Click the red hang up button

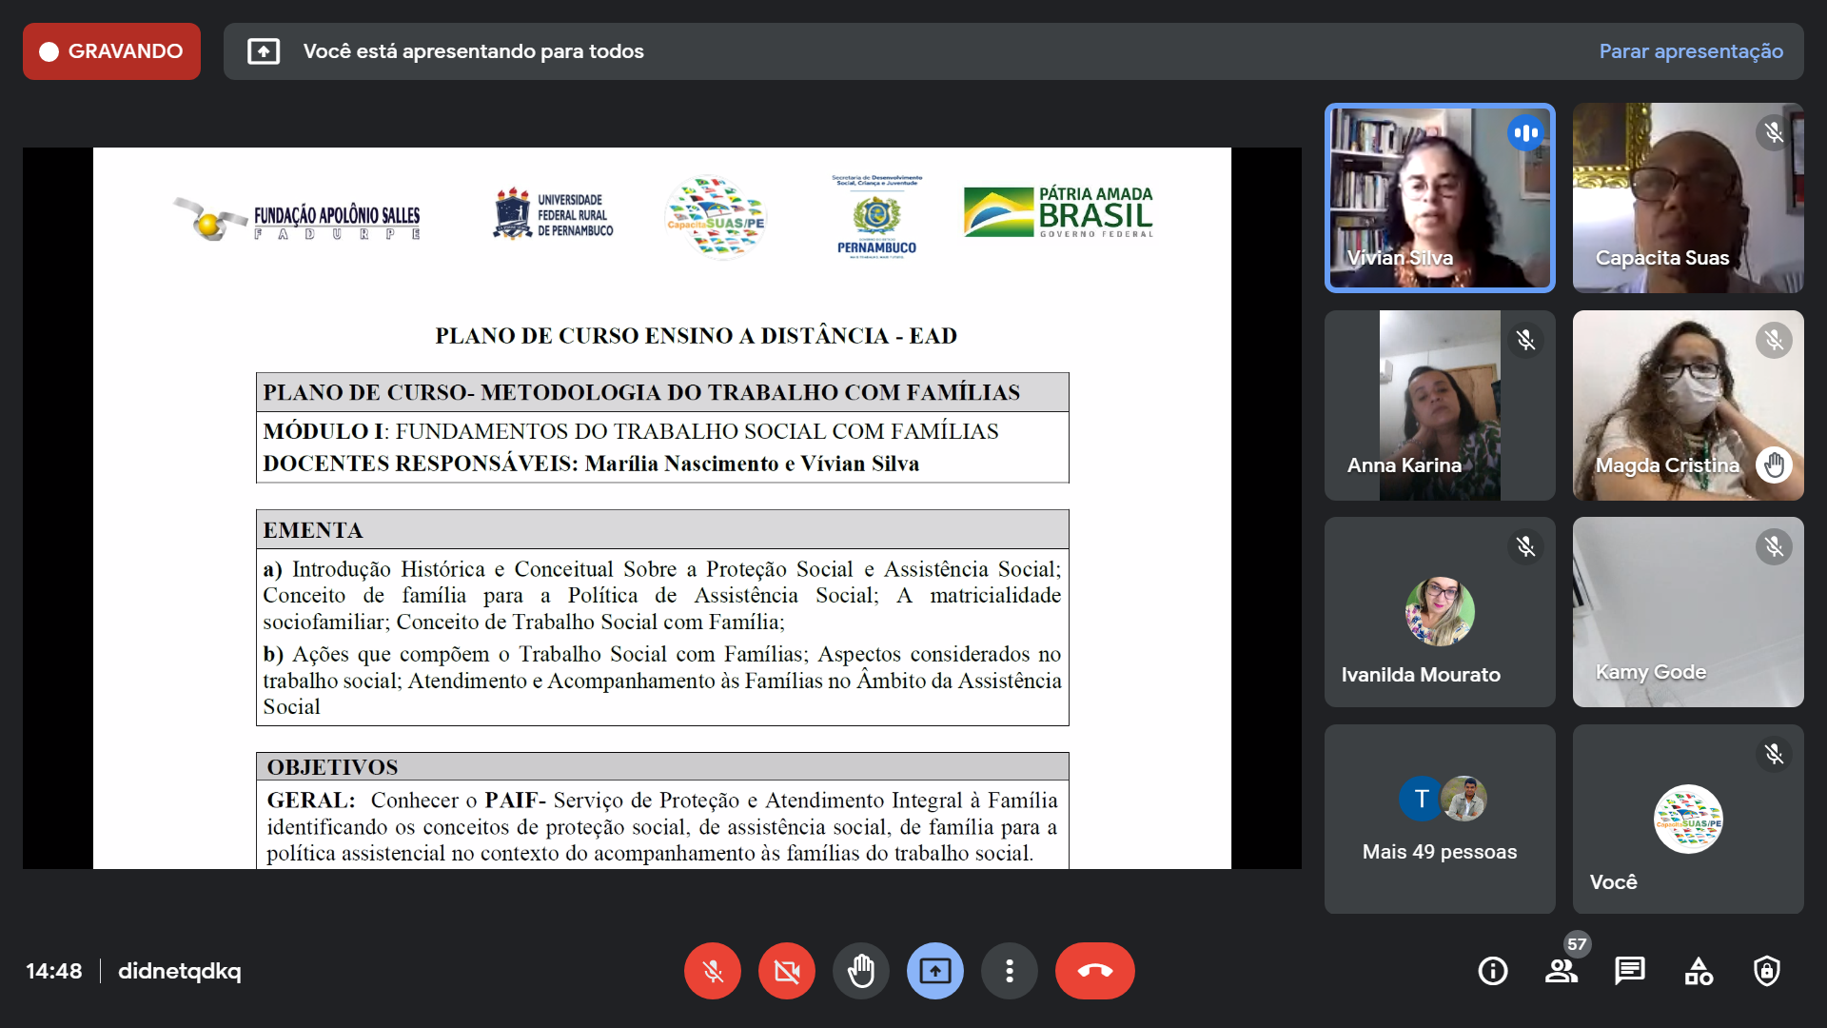point(1094,971)
